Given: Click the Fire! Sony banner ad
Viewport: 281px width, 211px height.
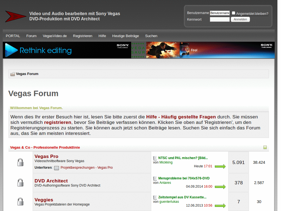Looking at the screenshot, I should [x=210, y=50].
